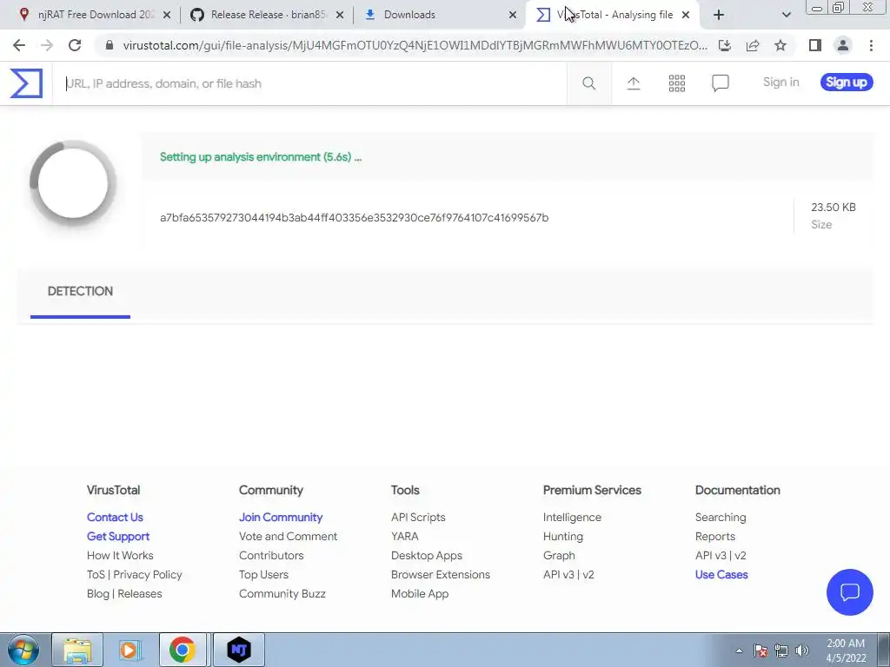Select the DETECTION tab
The width and height of the screenshot is (890, 667).
point(80,292)
